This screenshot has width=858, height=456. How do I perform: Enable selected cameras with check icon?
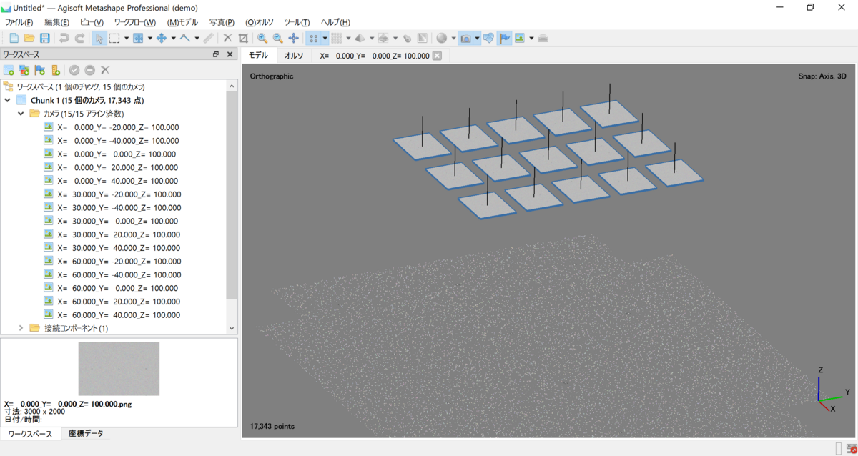pyautogui.click(x=74, y=70)
